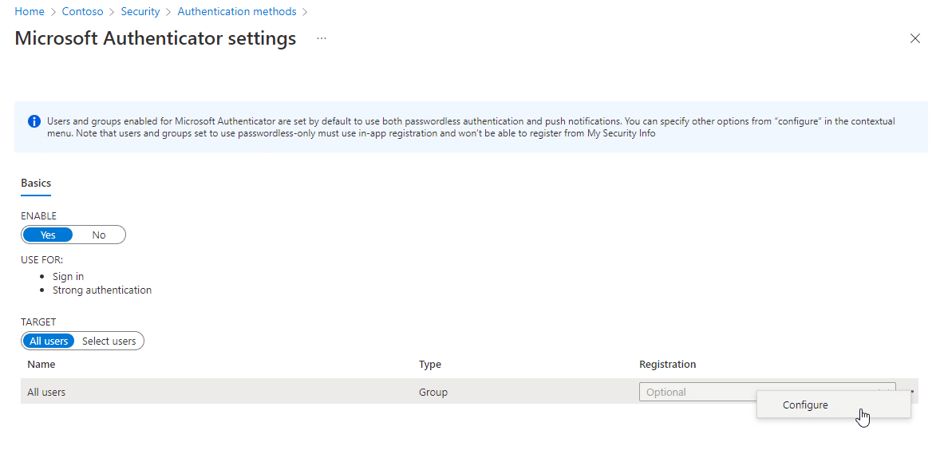Click the Strong authentication bullet text
Image resolution: width=940 pixels, height=450 pixels.
[102, 290]
